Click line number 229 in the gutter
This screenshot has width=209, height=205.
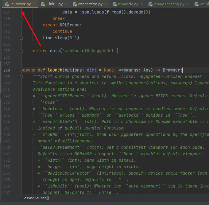[x=7, y=12]
